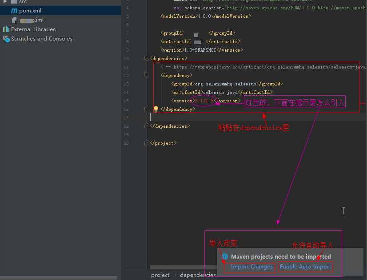
Task: Select the src folder icon
Action: (x=14, y=2)
